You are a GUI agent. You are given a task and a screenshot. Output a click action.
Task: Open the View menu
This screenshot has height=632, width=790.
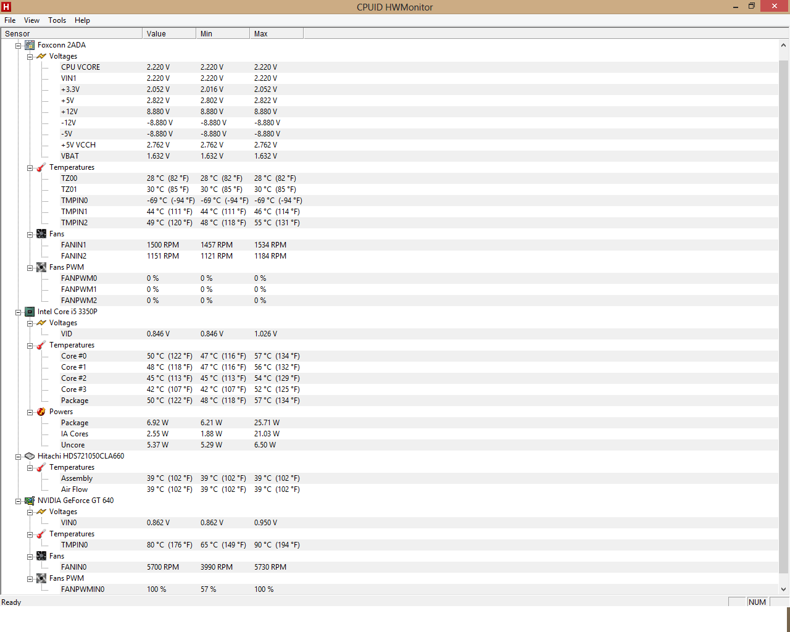[x=31, y=20]
